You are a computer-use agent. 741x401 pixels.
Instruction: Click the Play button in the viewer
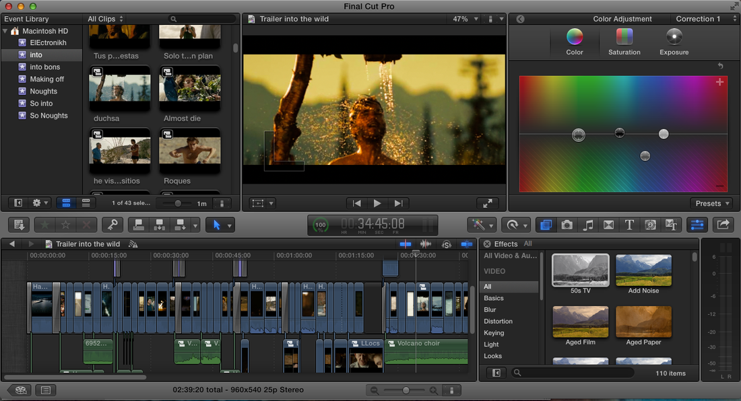click(x=377, y=203)
